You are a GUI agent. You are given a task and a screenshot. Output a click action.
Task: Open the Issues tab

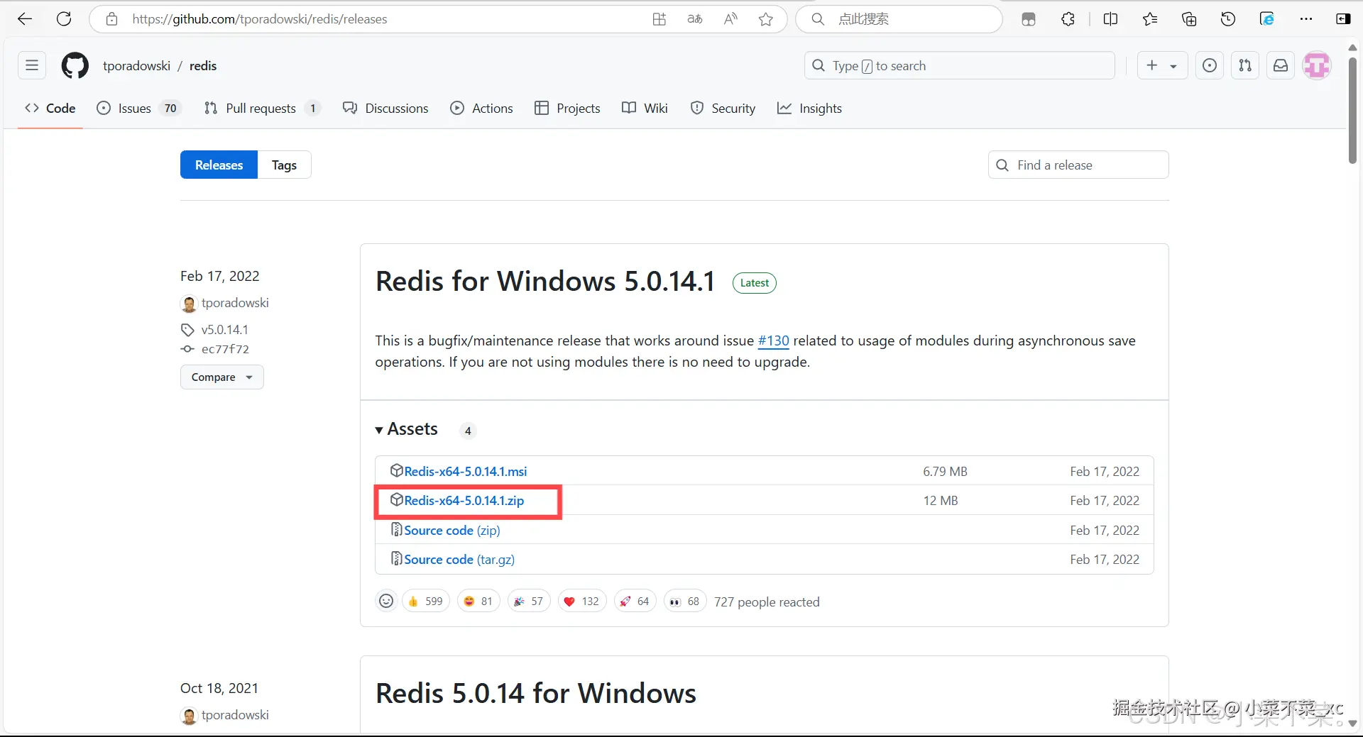(x=139, y=108)
